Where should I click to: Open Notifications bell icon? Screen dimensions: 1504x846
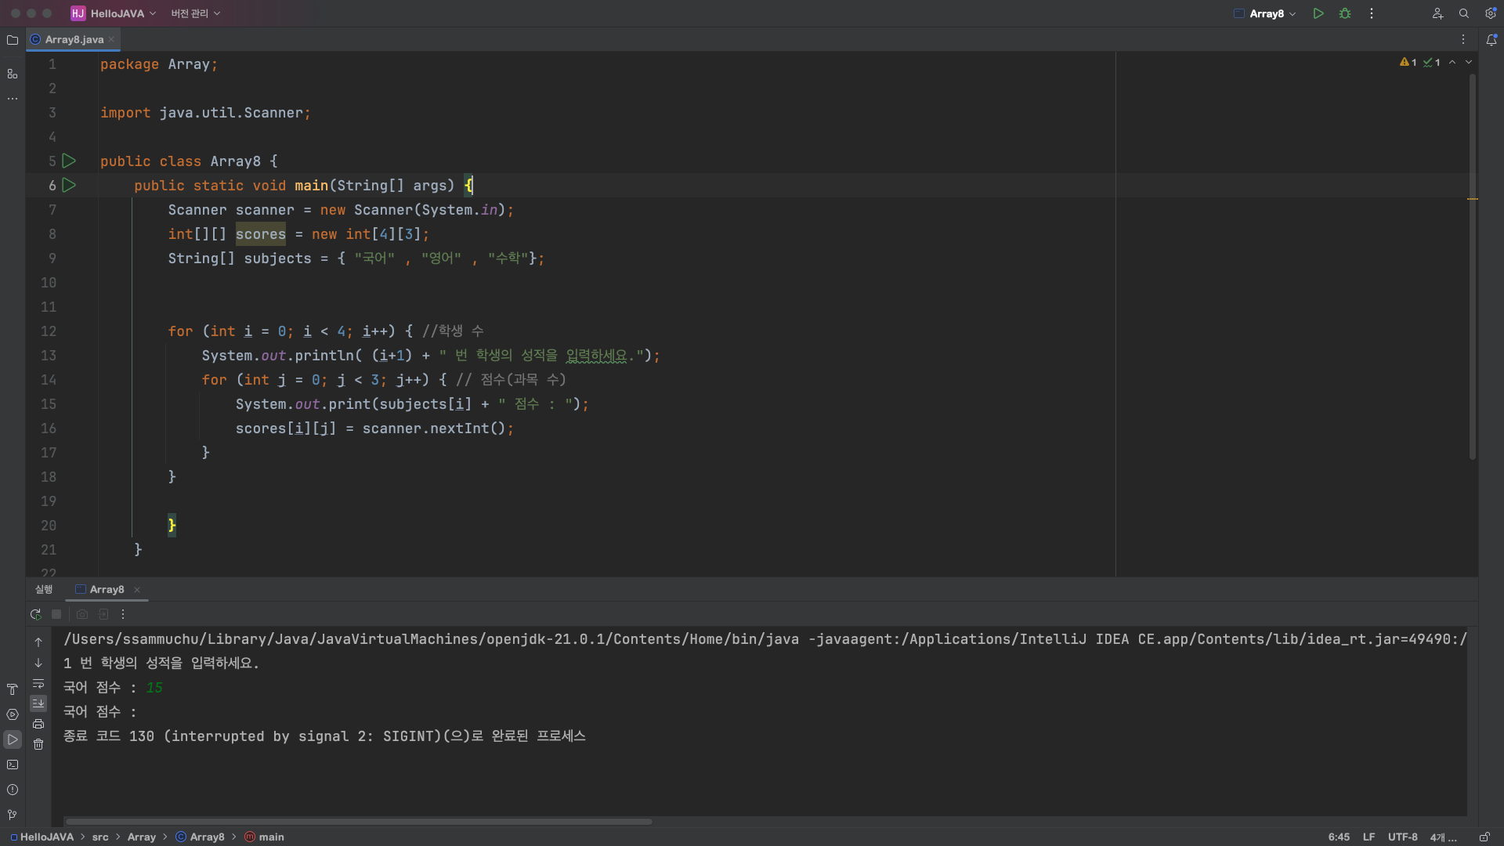pyautogui.click(x=1491, y=40)
